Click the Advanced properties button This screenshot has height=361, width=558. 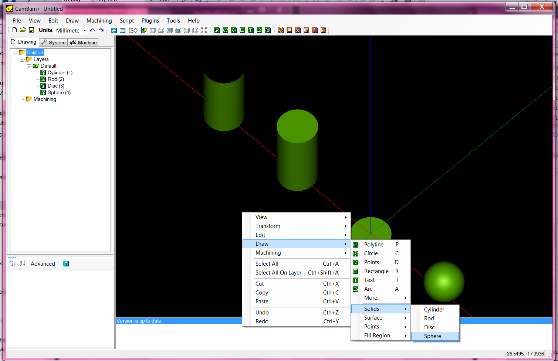click(x=43, y=264)
